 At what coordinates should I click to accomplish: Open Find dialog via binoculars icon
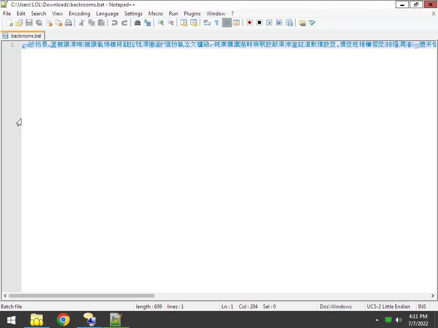tap(137, 23)
